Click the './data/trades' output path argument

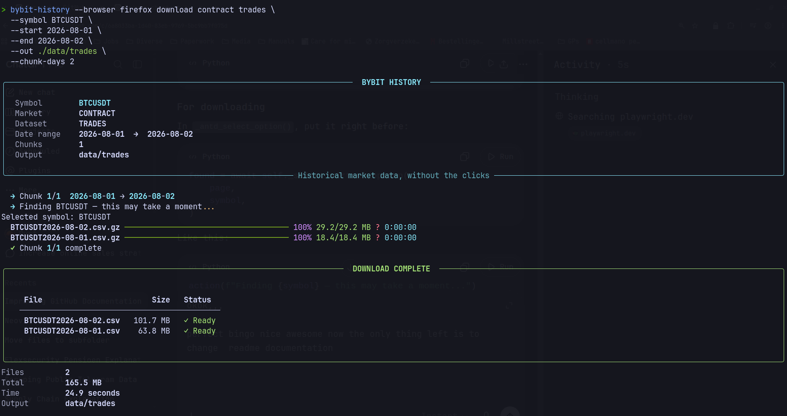[x=67, y=51]
